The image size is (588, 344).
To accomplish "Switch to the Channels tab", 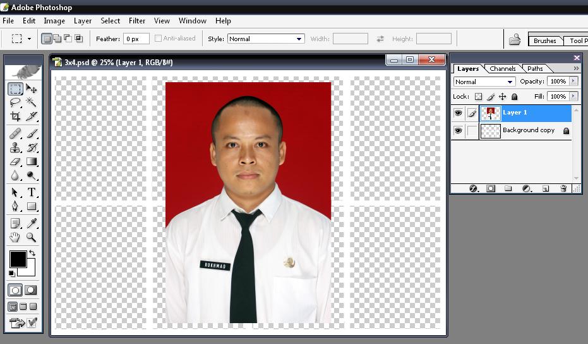I will pos(503,68).
